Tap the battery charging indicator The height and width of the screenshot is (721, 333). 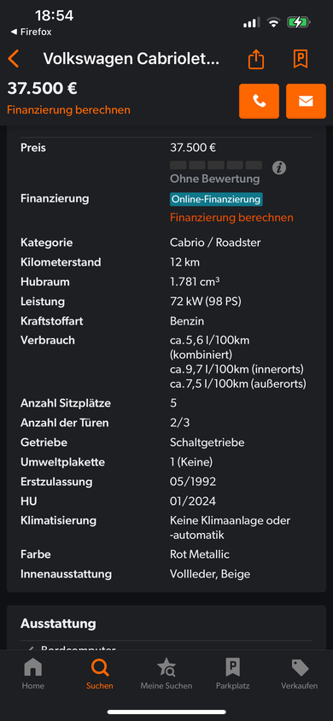pos(299,22)
